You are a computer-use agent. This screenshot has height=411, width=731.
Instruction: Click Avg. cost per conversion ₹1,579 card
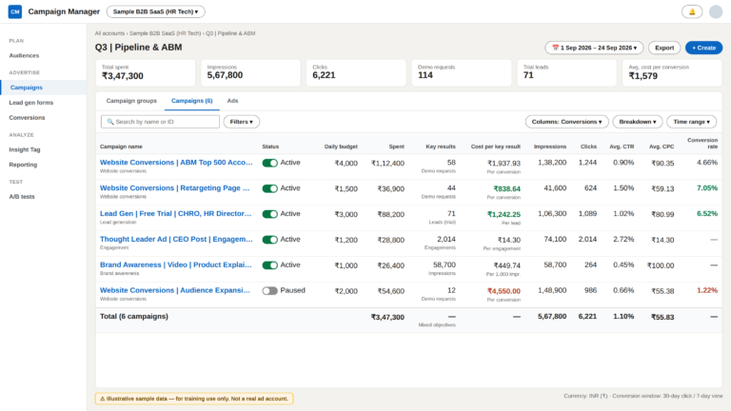(672, 72)
